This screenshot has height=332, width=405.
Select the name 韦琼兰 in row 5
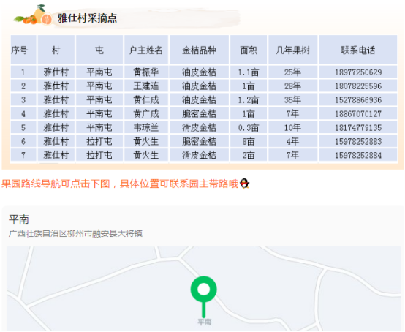[146, 128]
